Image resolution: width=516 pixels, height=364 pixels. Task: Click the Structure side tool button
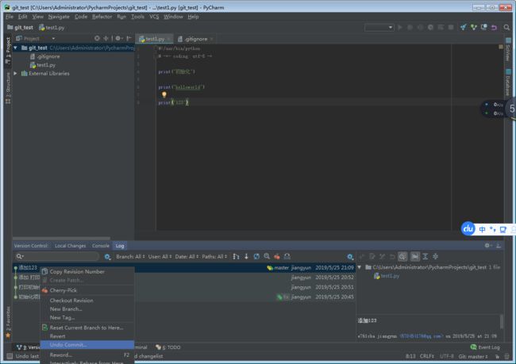tap(8, 88)
